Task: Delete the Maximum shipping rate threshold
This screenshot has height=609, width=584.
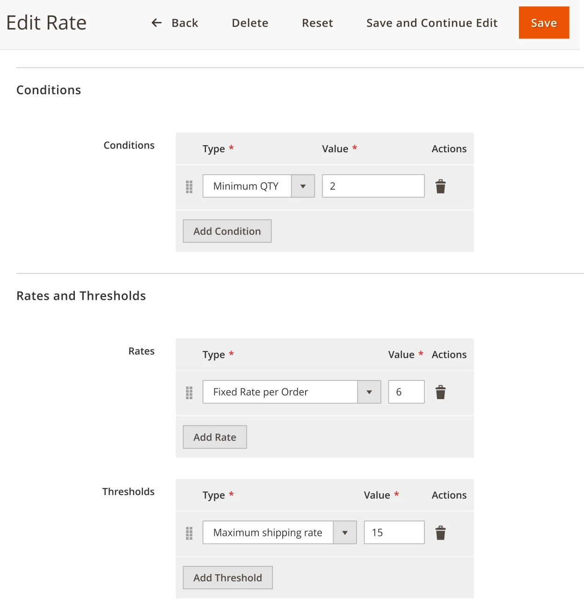Action: click(x=440, y=533)
